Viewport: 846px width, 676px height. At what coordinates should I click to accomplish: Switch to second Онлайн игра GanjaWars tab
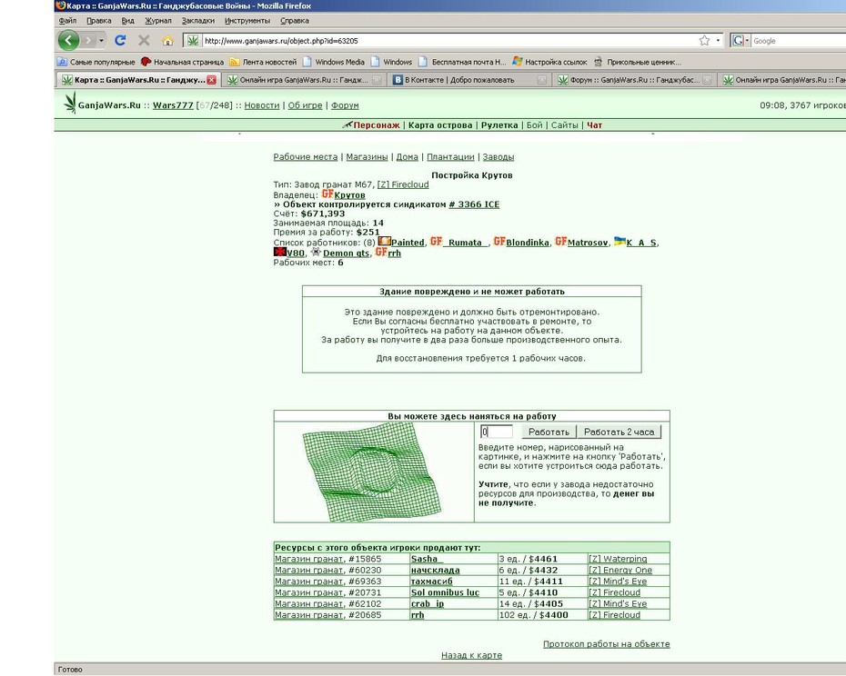782,80
